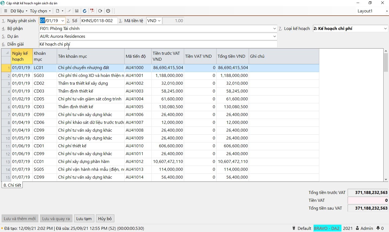389x232 pixels.
Task: Click the application logo in title bar
Action: tap(3, 3)
